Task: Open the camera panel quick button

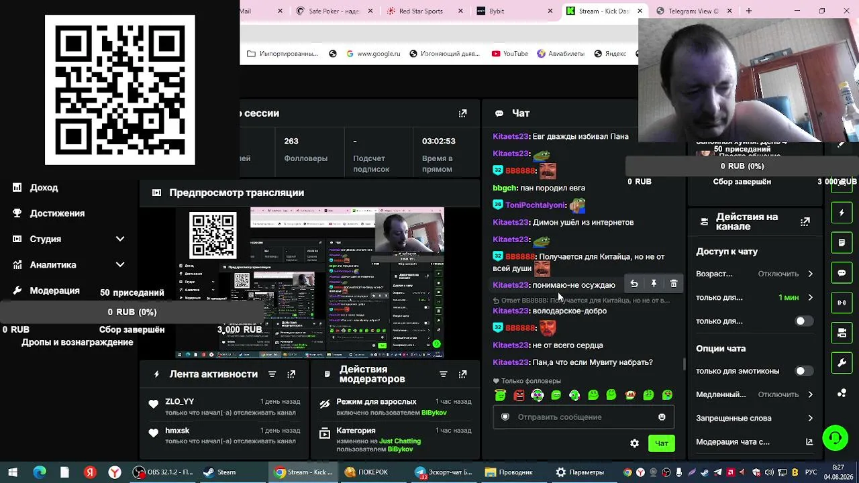Action: [x=842, y=333]
